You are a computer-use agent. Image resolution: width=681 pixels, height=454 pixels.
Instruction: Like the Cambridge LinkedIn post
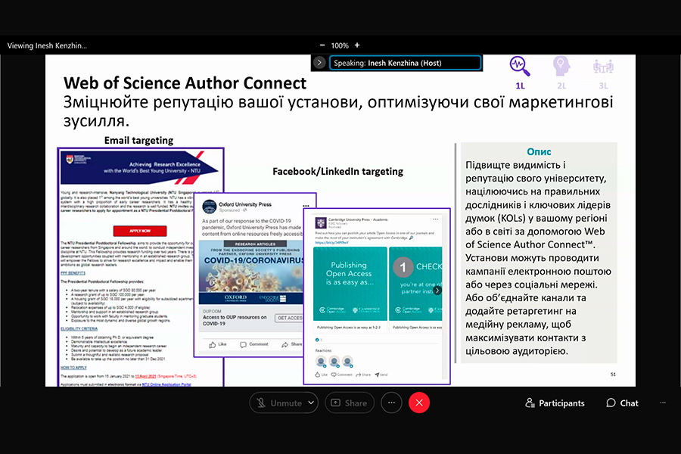(321, 375)
